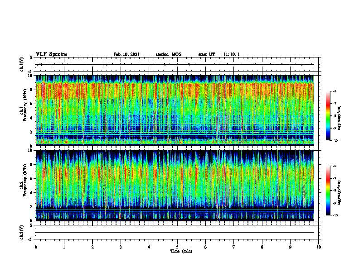Click the "-10" label on ch.1 colorbar
Image resolution: width=359 pixels, height=277 pixels.
coord(335,141)
